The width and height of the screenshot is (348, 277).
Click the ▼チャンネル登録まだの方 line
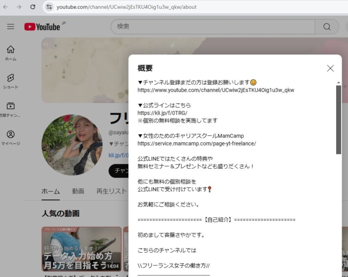click(197, 82)
